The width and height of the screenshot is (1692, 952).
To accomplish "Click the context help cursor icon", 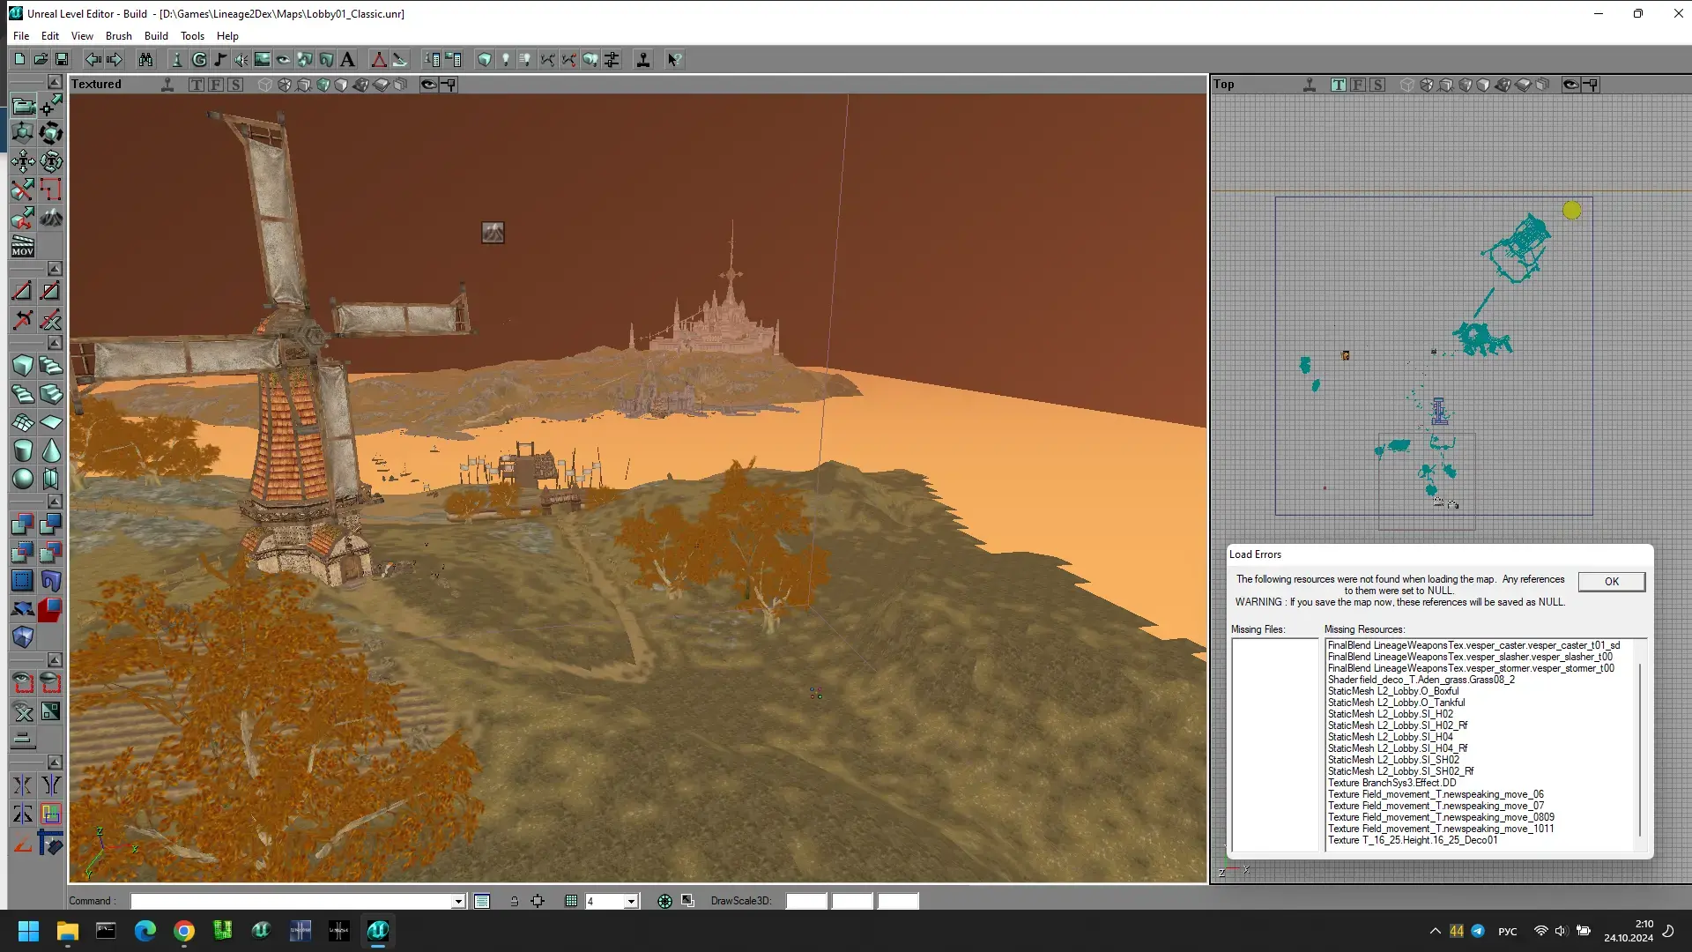I will point(674,59).
